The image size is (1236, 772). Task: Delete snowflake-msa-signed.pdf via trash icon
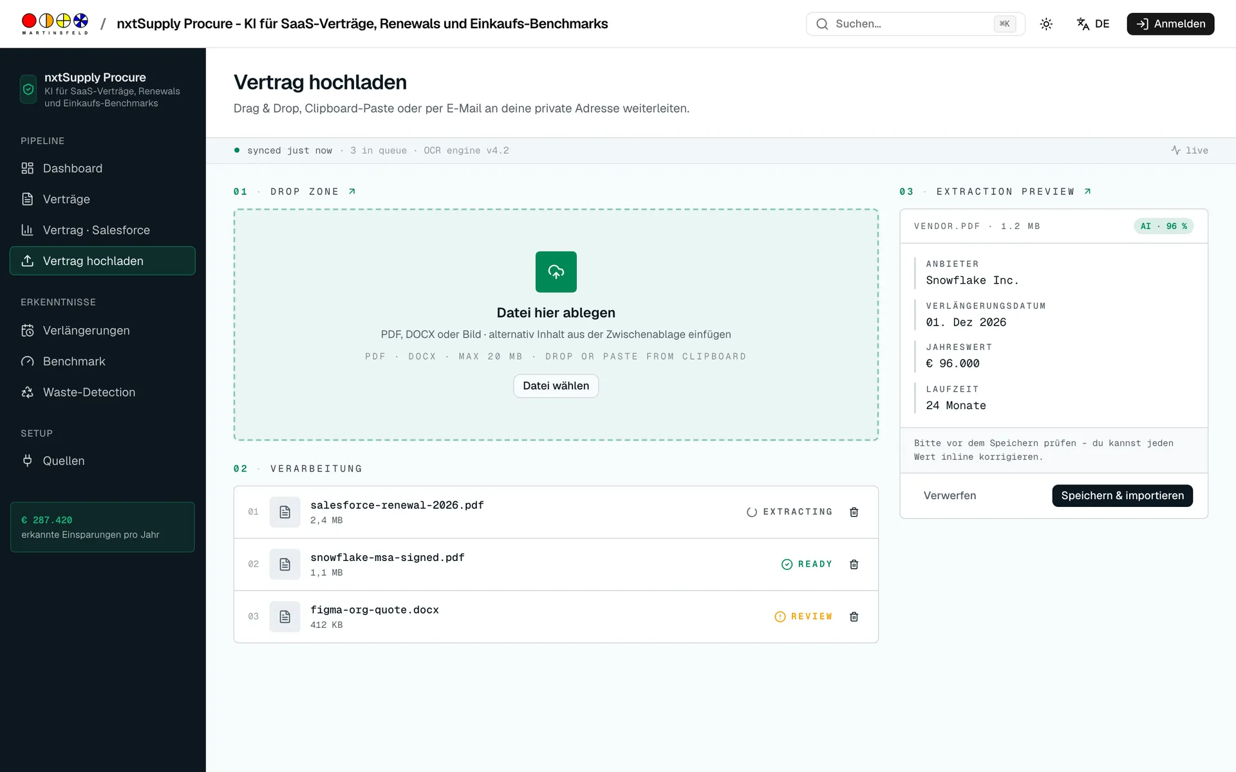pyautogui.click(x=854, y=564)
